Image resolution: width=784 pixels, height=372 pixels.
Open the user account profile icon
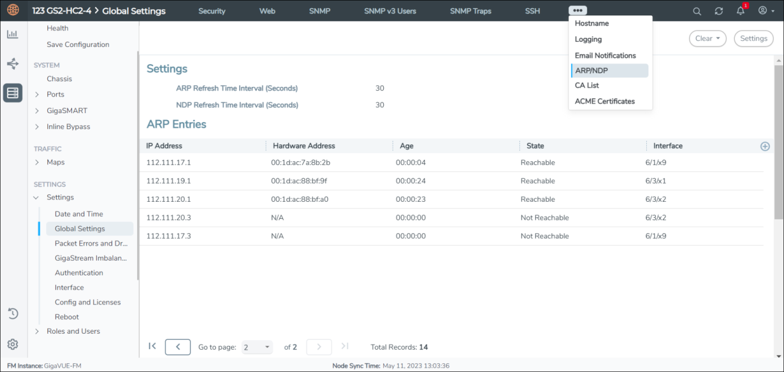(x=763, y=11)
